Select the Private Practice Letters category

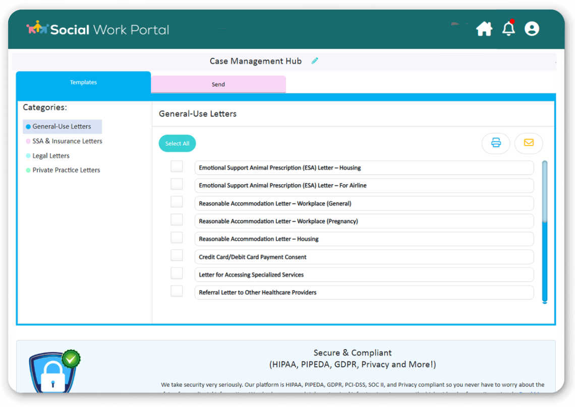click(x=66, y=170)
